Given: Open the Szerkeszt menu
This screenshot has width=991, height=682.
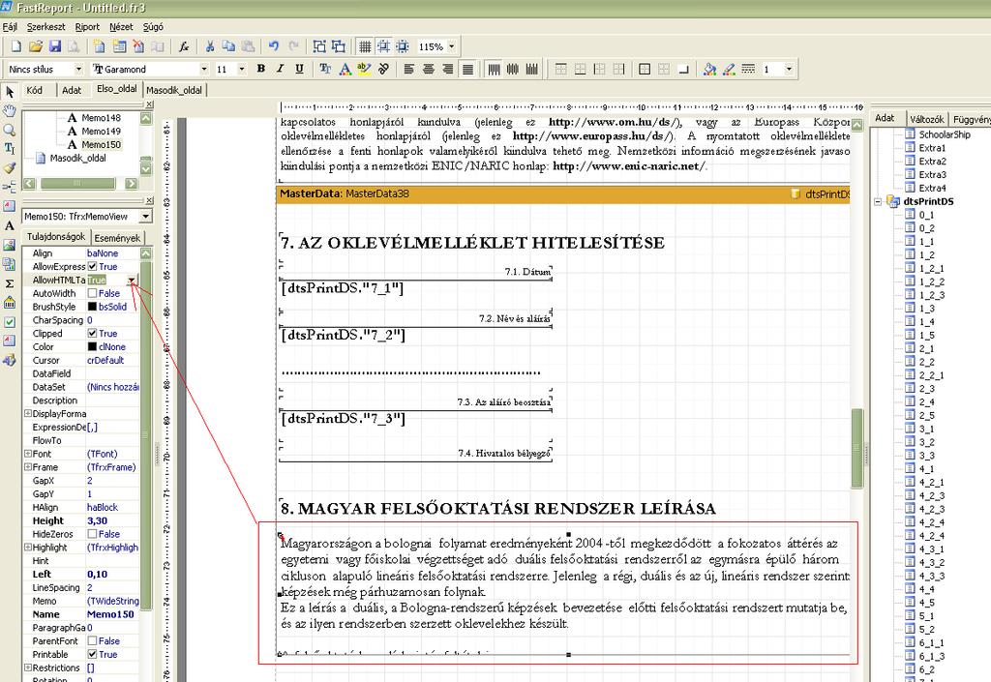Looking at the screenshot, I should click(x=46, y=26).
